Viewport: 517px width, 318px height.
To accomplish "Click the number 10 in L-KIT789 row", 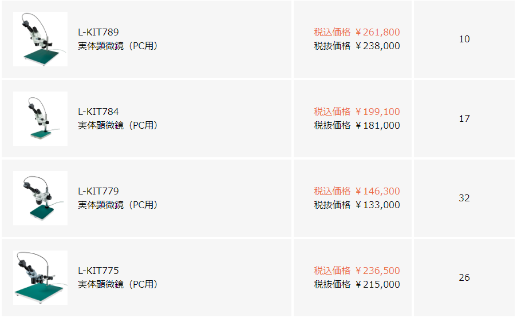I will tap(464, 39).
